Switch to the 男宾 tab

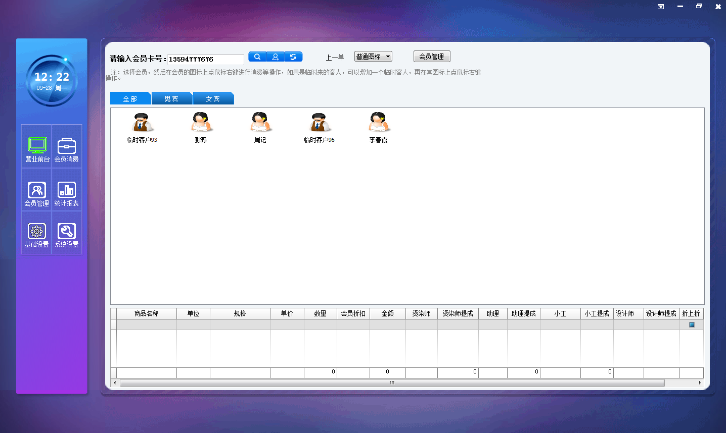click(x=171, y=99)
